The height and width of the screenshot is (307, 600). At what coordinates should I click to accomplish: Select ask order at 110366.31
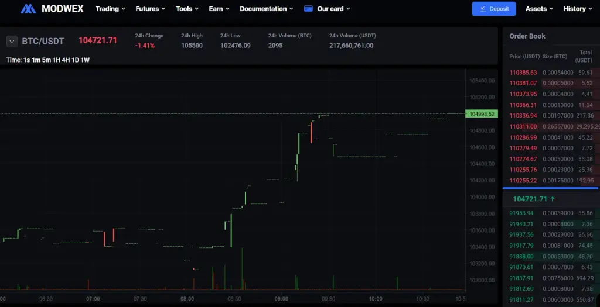pos(551,105)
